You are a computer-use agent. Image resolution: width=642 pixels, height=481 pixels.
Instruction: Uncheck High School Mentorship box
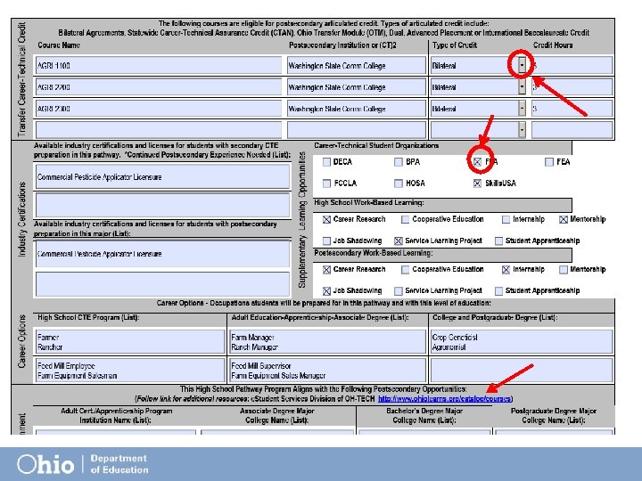tap(564, 220)
